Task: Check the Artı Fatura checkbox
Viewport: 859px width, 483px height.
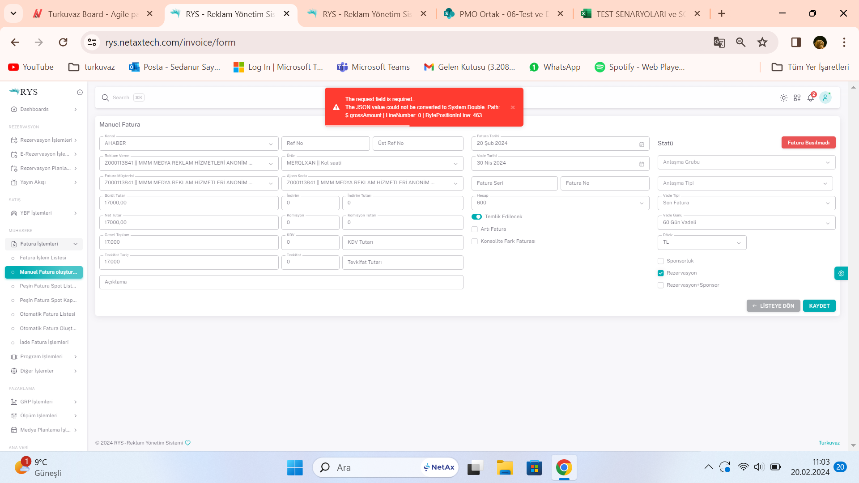Action: pos(475,229)
